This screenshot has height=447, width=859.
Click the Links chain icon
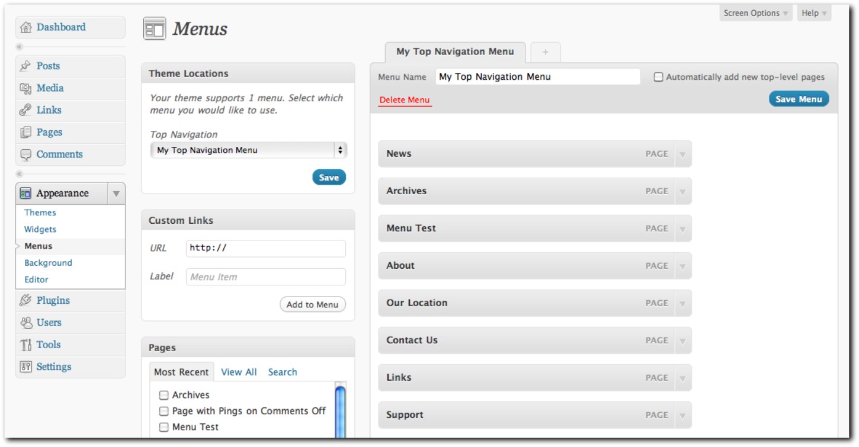pyautogui.click(x=25, y=110)
